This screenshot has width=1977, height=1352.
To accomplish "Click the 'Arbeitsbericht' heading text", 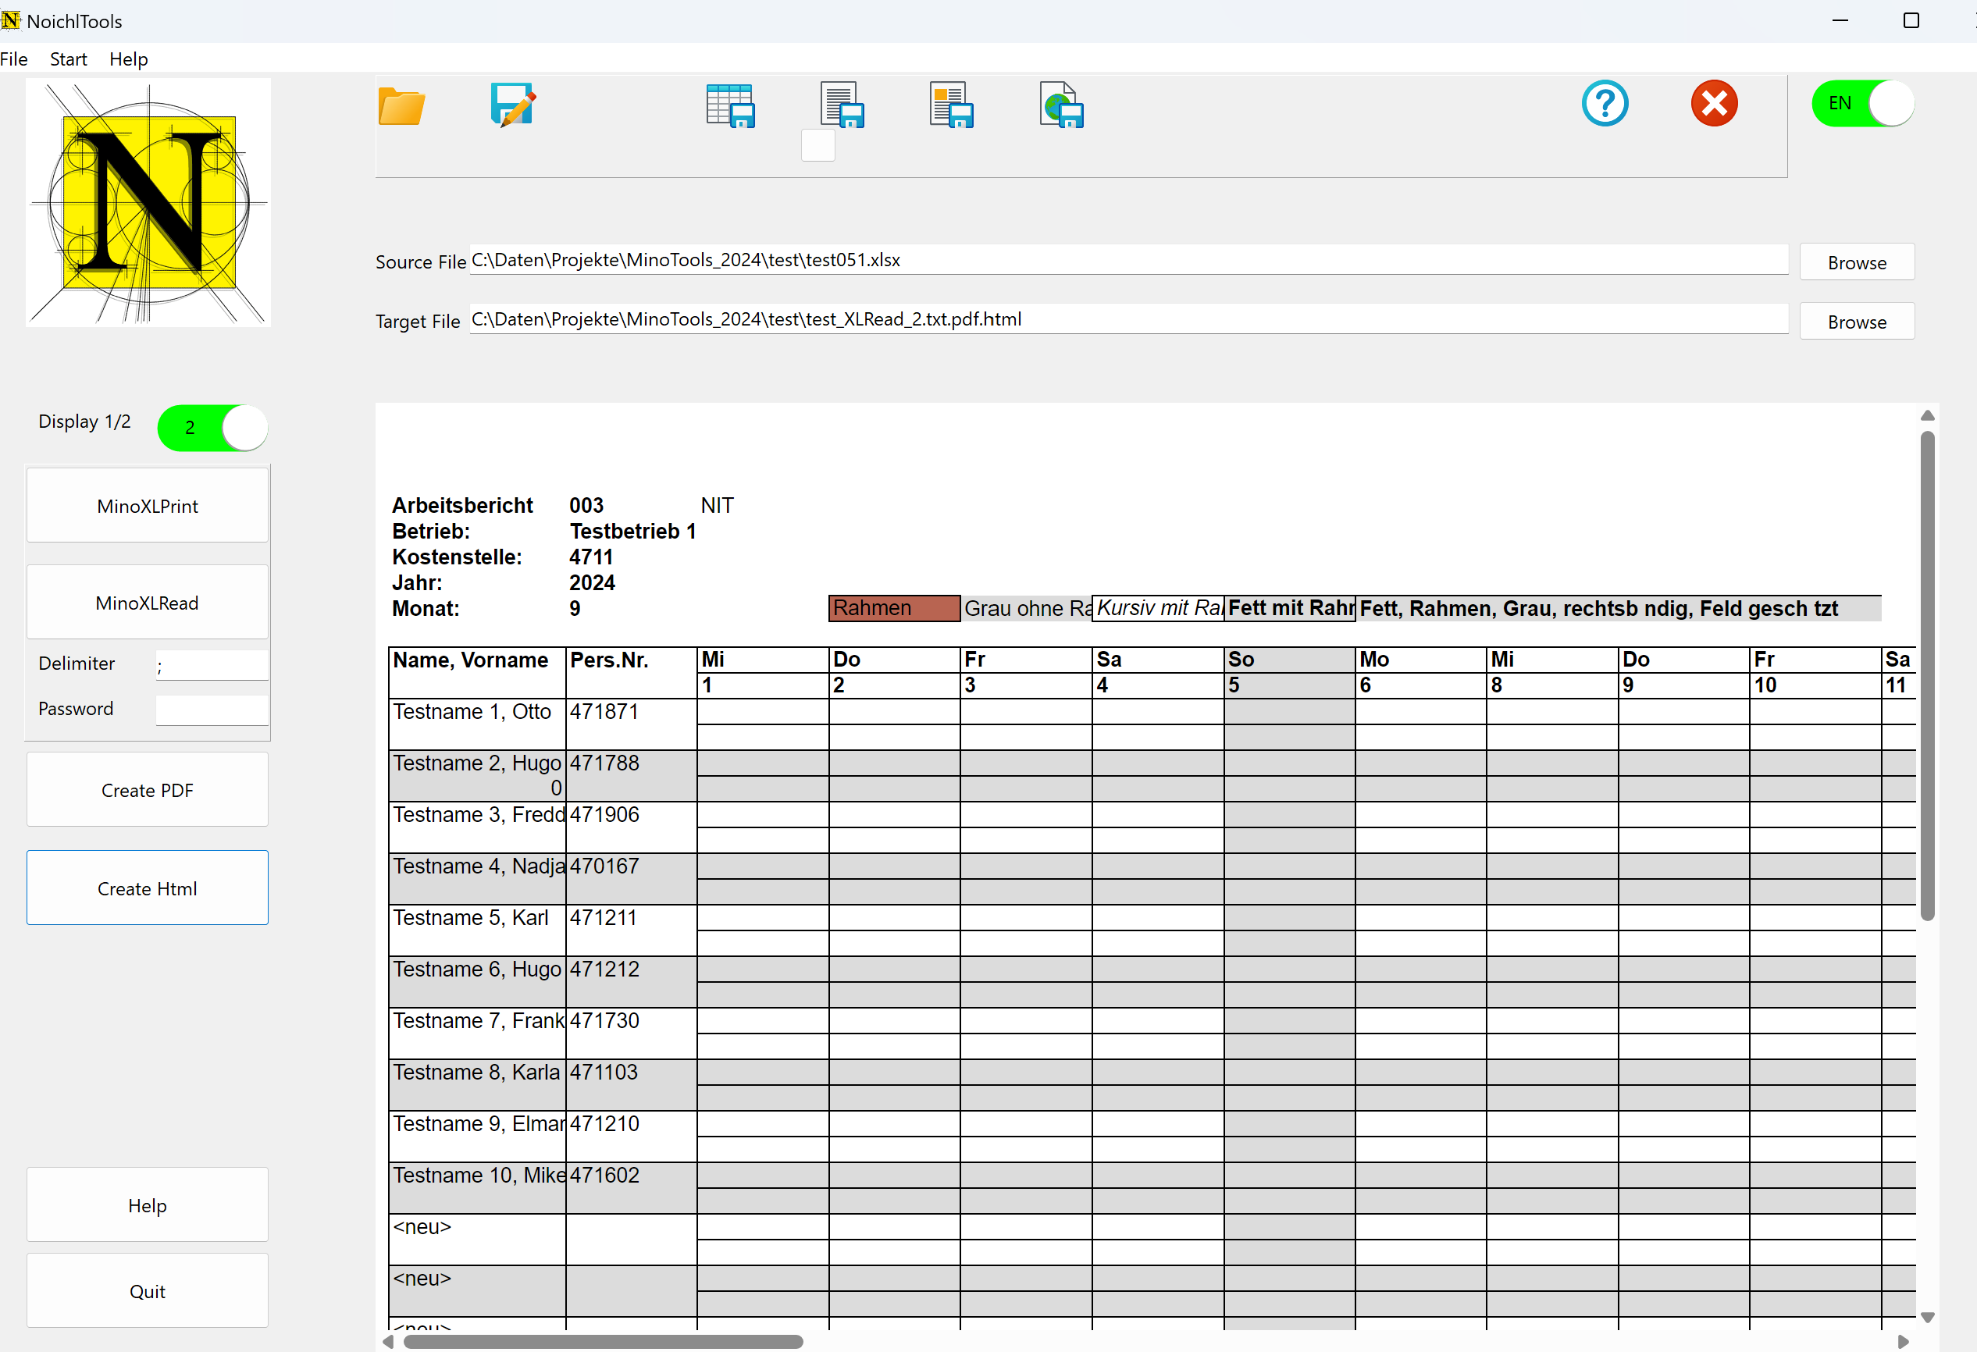I will pyautogui.click(x=462, y=505).
